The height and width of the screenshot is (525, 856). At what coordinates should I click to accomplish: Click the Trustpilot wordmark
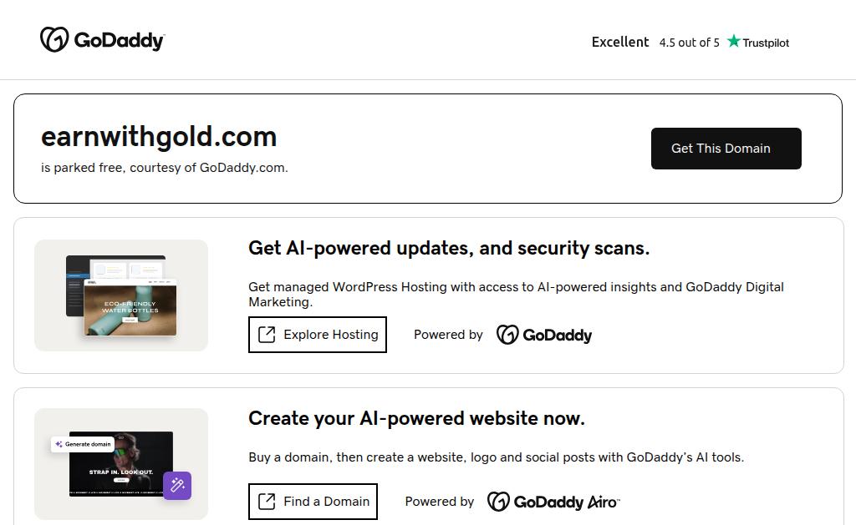click(x=766, y=43)
